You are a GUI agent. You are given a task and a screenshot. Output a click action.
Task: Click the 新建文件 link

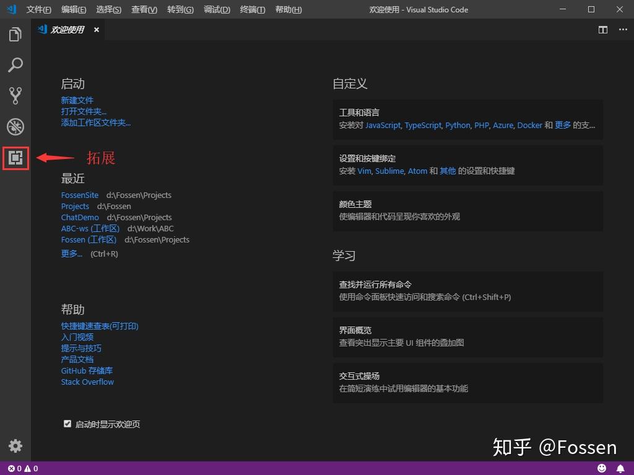[77, 100]
